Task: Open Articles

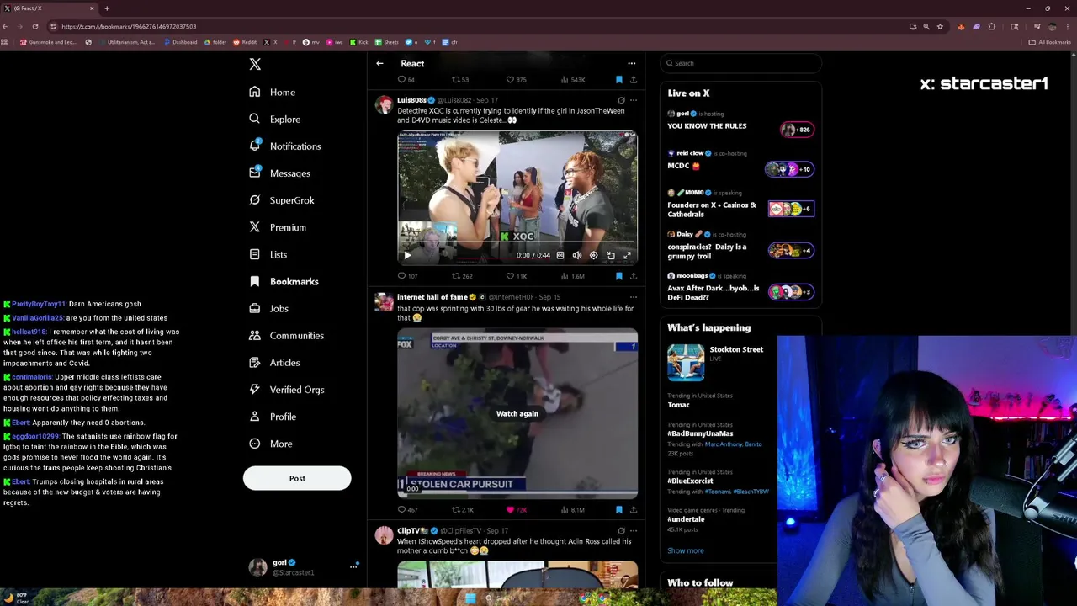Action: click(273, 362)
